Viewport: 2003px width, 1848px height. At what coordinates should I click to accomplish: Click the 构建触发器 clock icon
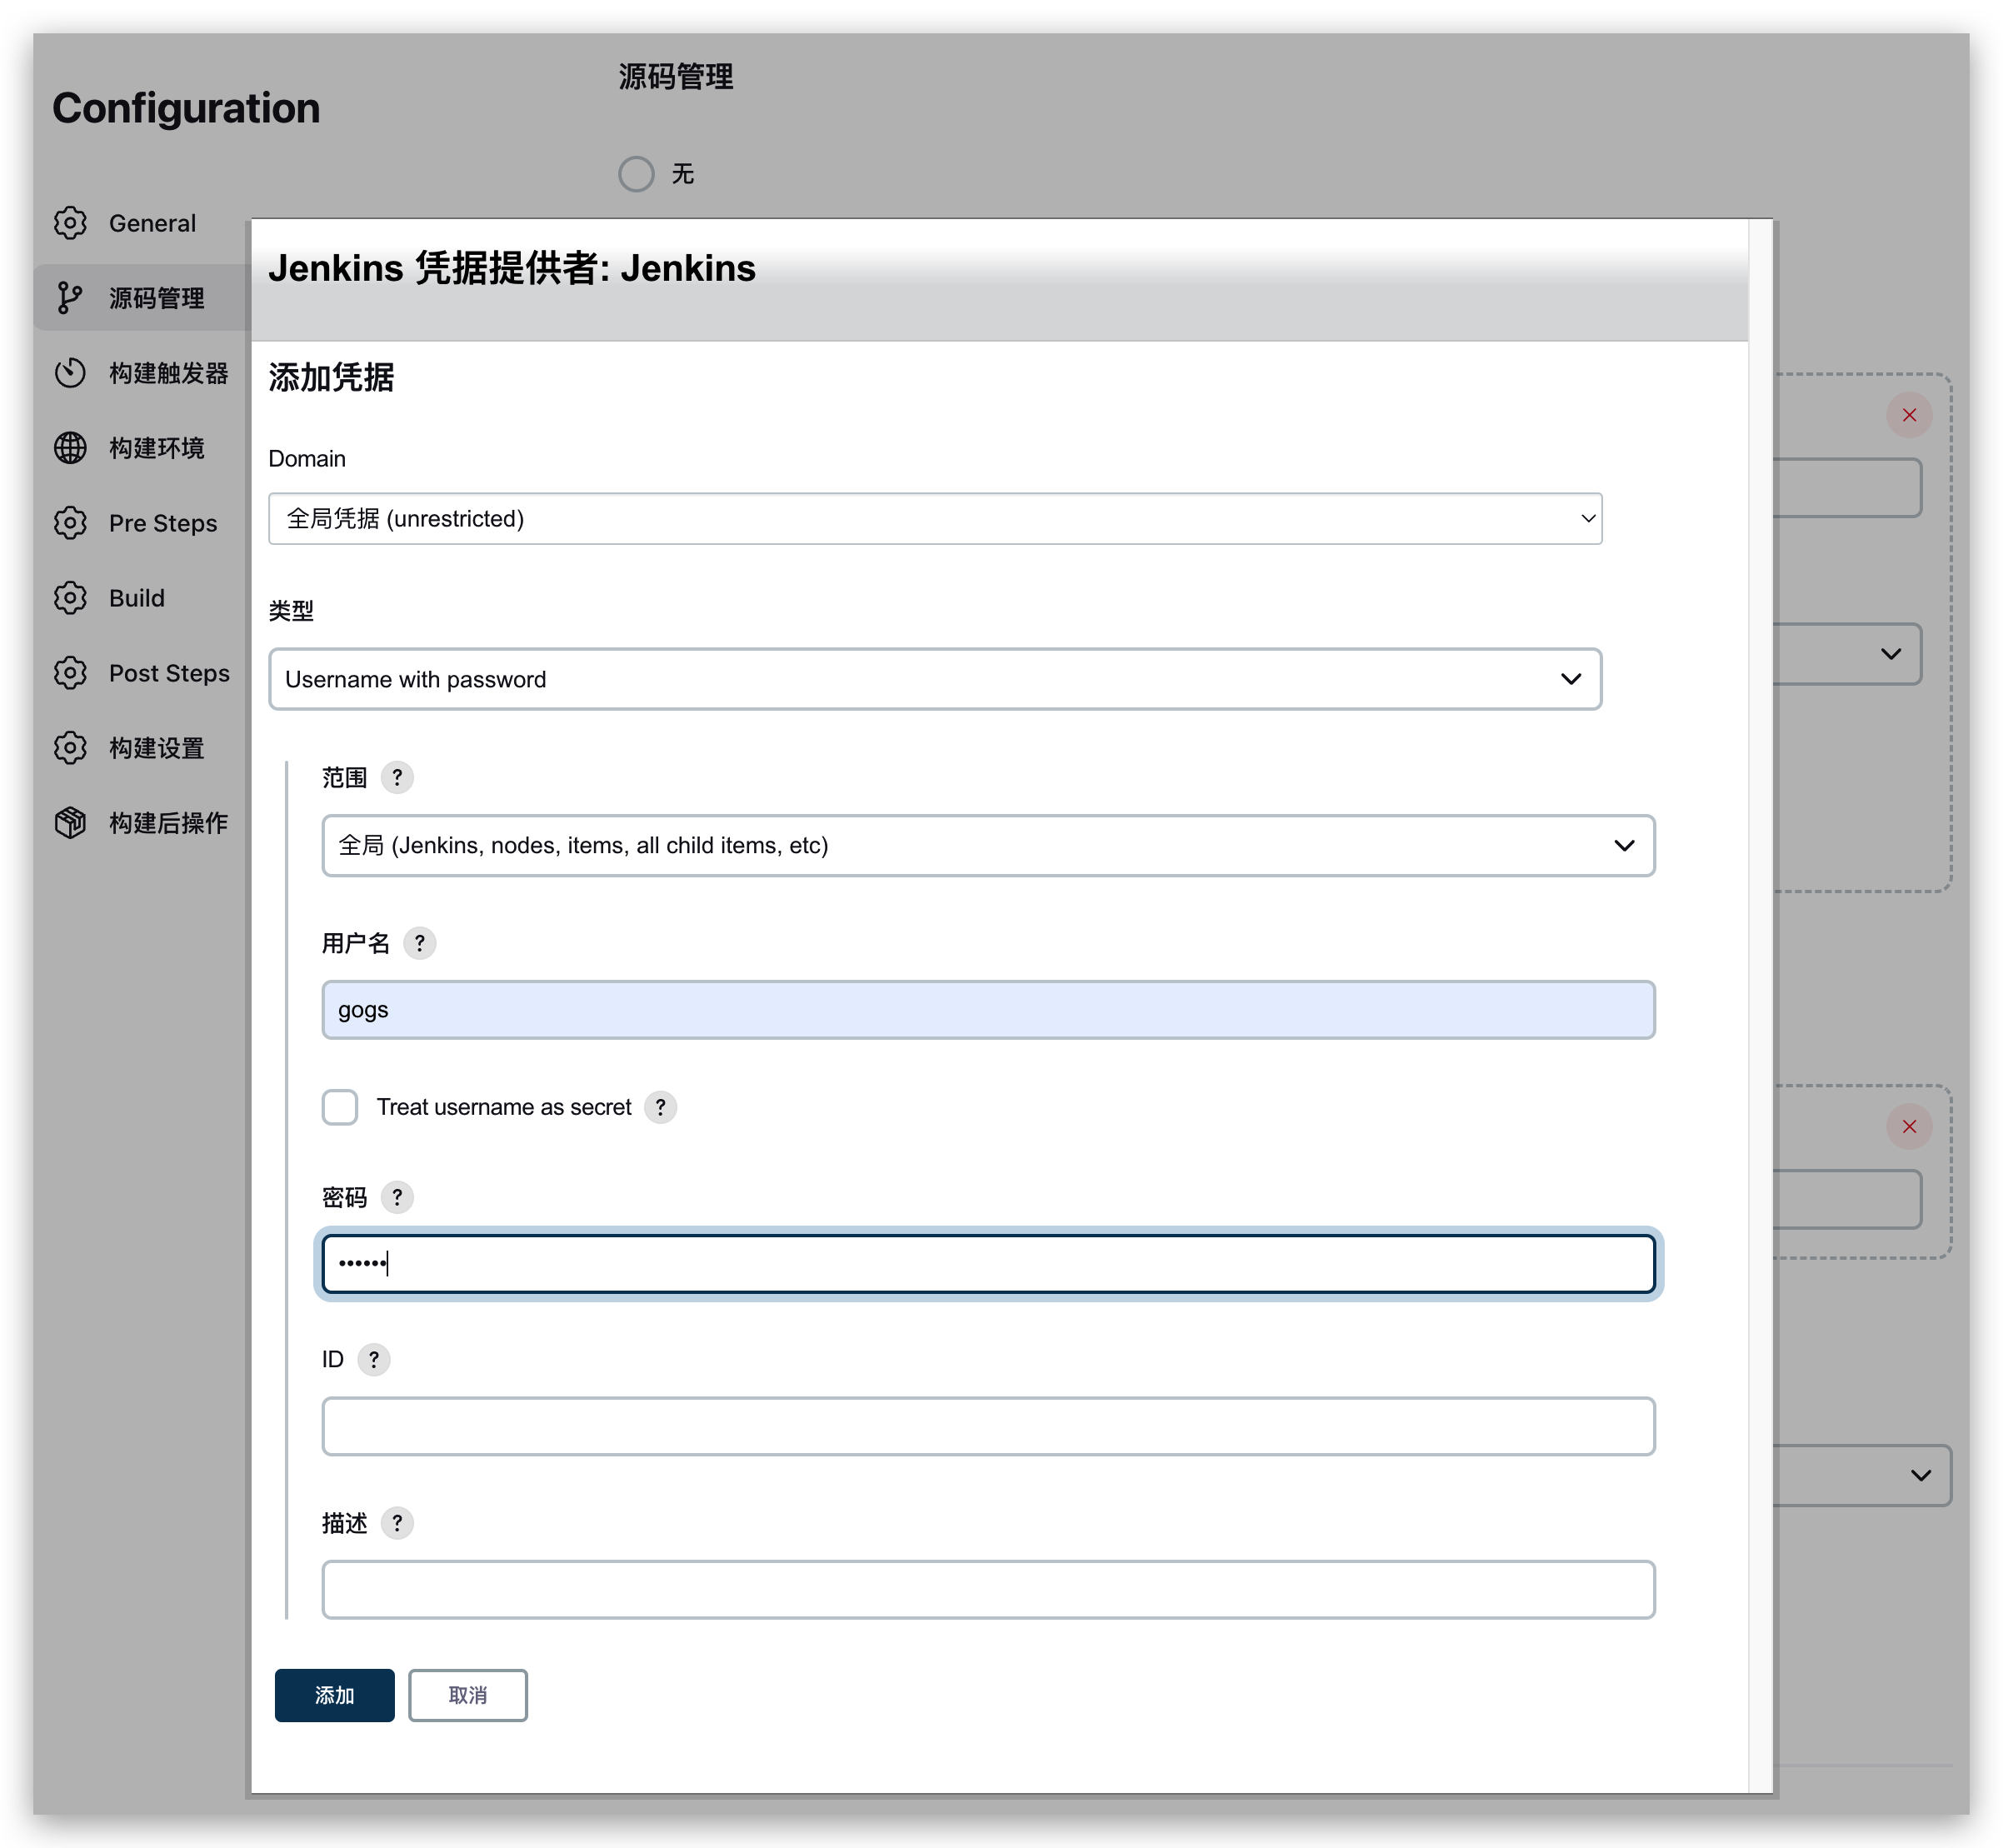click(x=70, y=373)
